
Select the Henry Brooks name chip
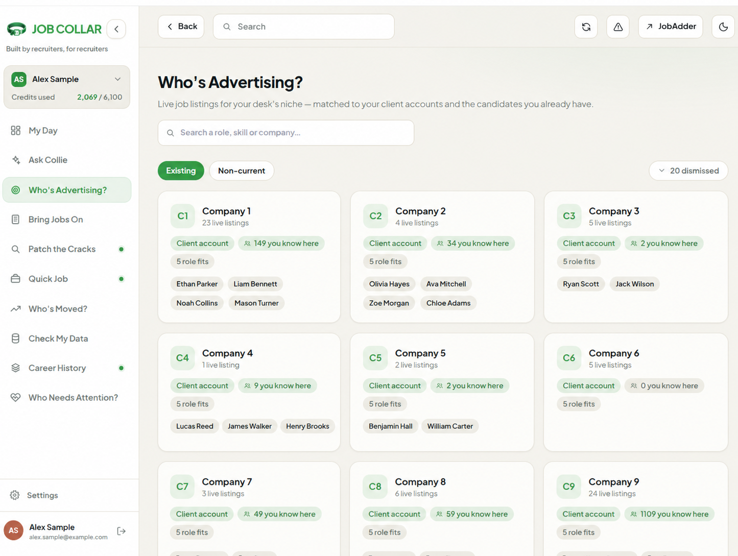pos(307,426)
